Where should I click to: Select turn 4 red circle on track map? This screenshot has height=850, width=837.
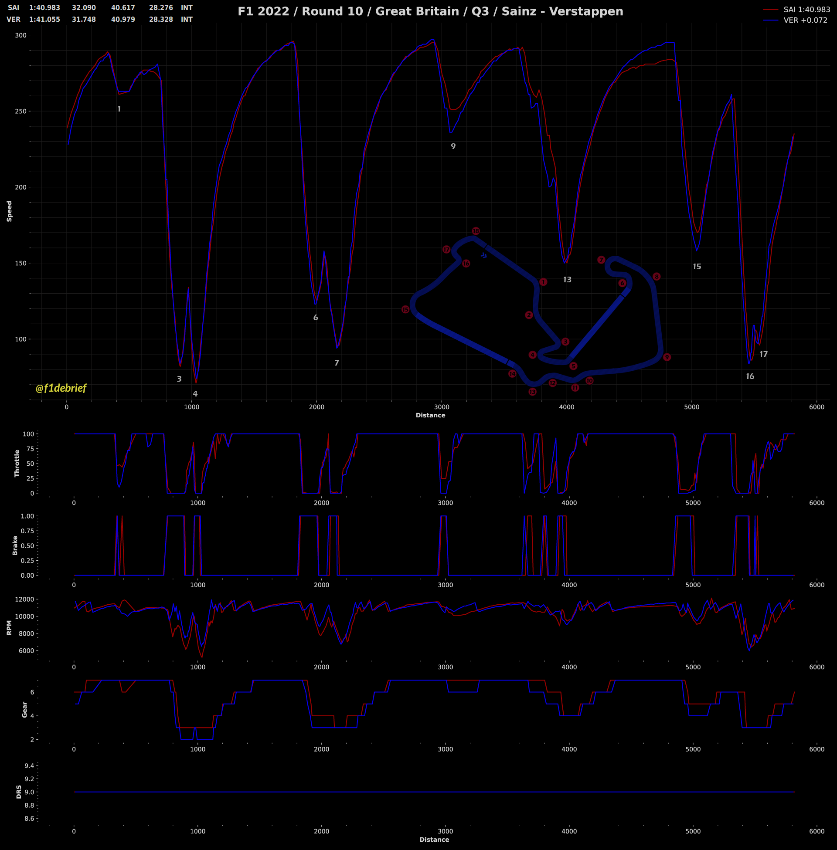533,355
